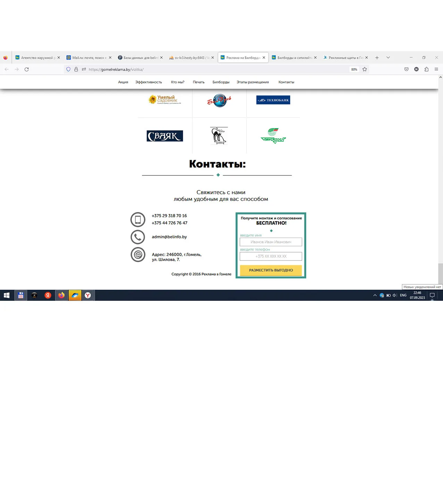Screen dimensions: 443x495
Task: Click the name input field
Action: [271, 242]
